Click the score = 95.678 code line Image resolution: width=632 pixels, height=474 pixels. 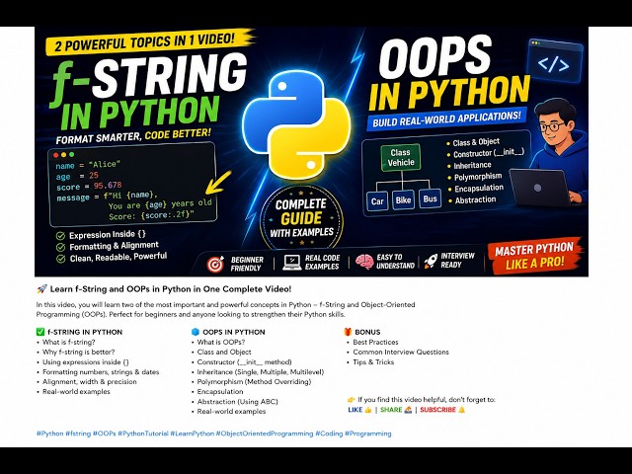[x=89, y=187]
